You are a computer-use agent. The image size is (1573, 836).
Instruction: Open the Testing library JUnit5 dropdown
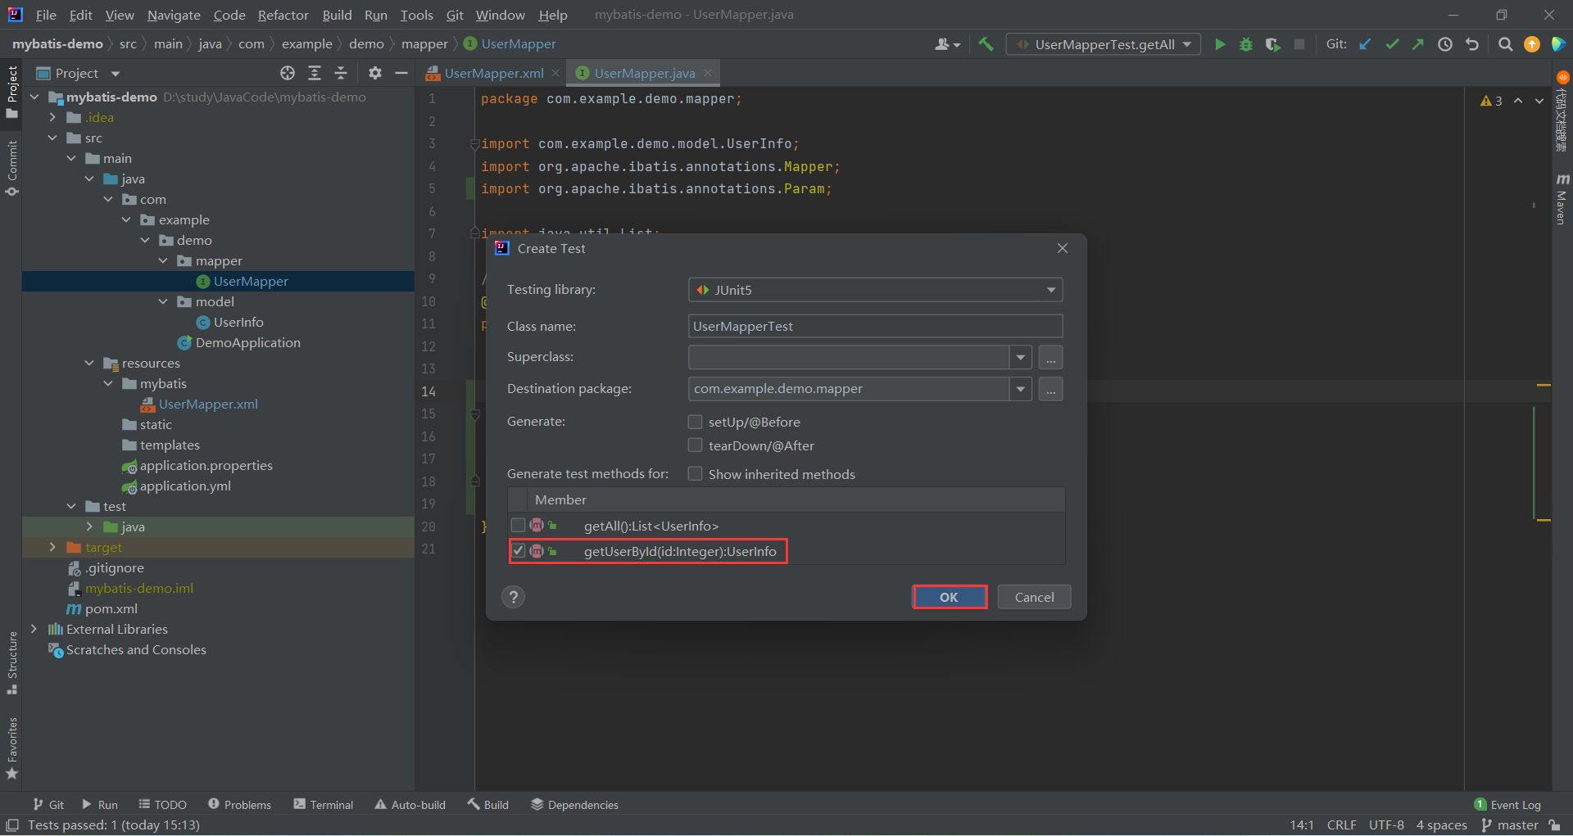point(875,290)
